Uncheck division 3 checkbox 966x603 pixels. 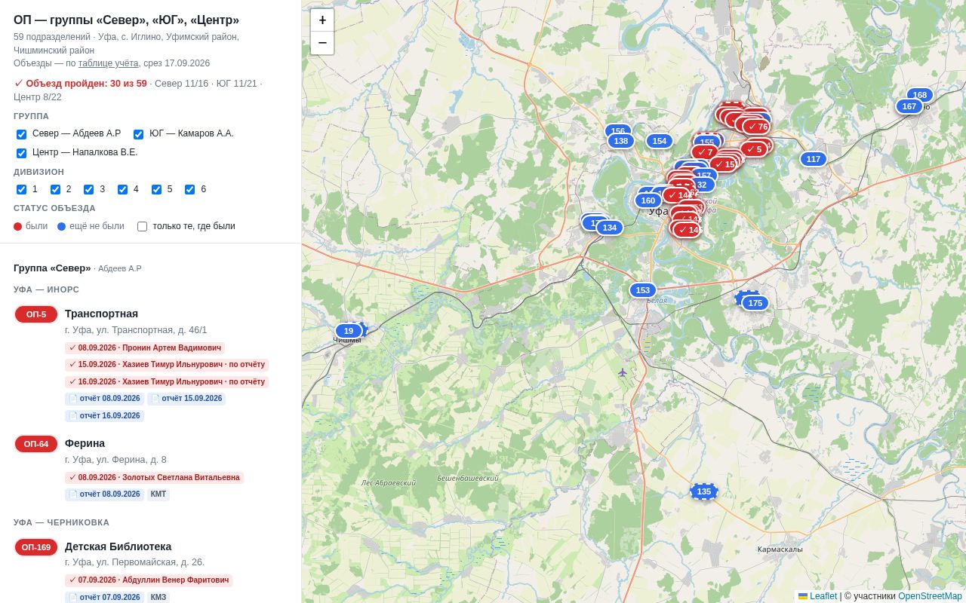89,190
